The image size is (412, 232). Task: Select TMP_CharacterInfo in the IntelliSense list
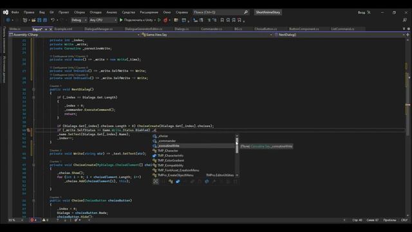click(193, 155)
